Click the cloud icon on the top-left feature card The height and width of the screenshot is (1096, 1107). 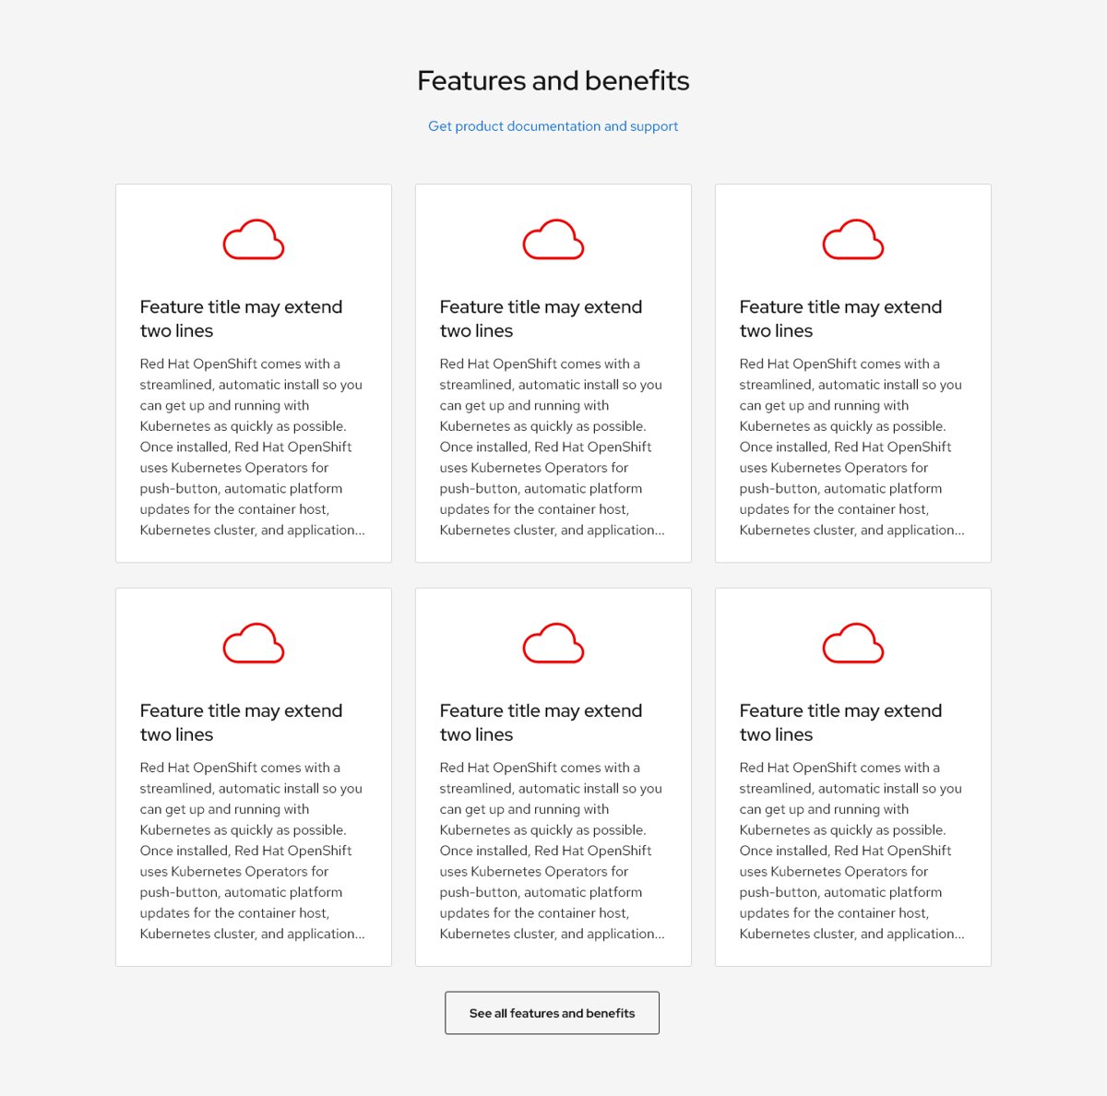coord(254,240)
